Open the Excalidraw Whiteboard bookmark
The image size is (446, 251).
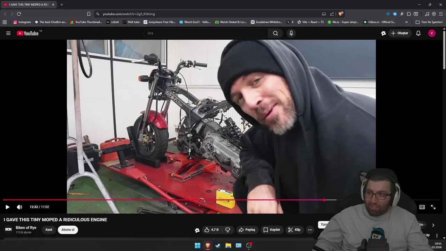tap(267, 22)
